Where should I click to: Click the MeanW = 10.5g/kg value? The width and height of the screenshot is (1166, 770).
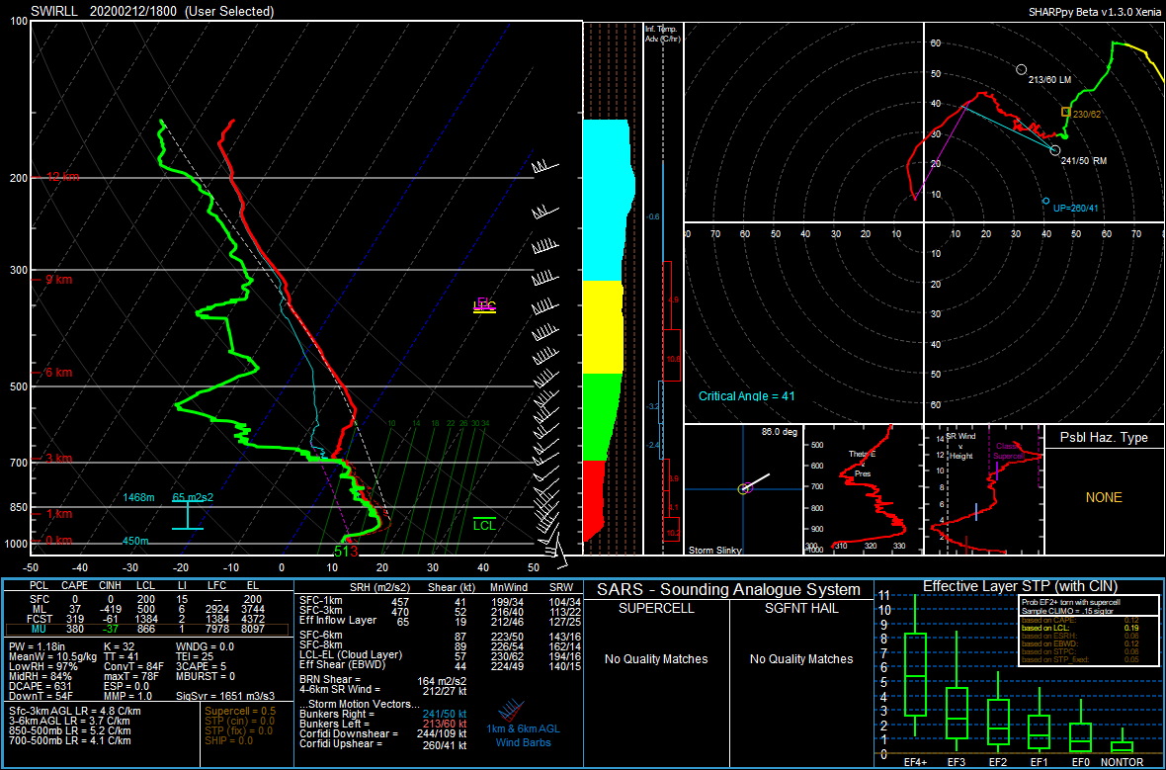52,657
